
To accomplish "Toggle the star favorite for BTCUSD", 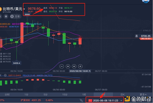I will point(6,16).
